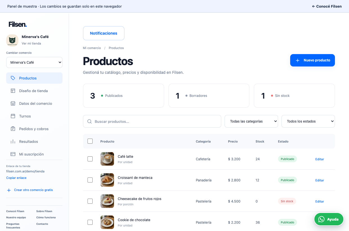Open the Cookie de chocolate thumbnail

[x=107, y=222]
